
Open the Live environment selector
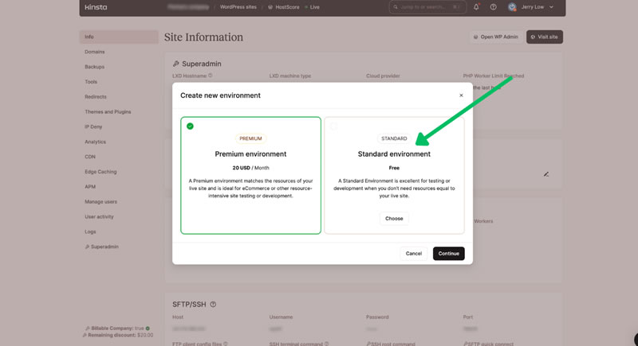coord(313,7)
